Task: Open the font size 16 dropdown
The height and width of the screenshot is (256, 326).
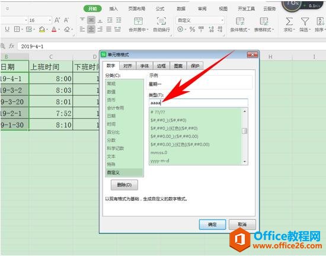Action: click(x=50, y=20)
